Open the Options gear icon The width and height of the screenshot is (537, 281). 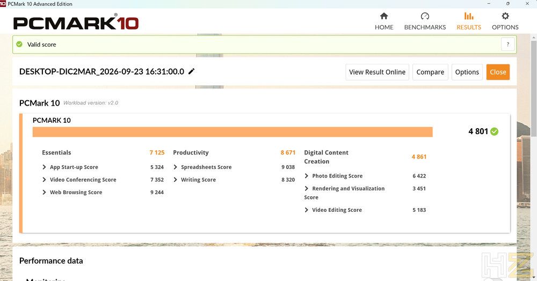pos(505,16)
